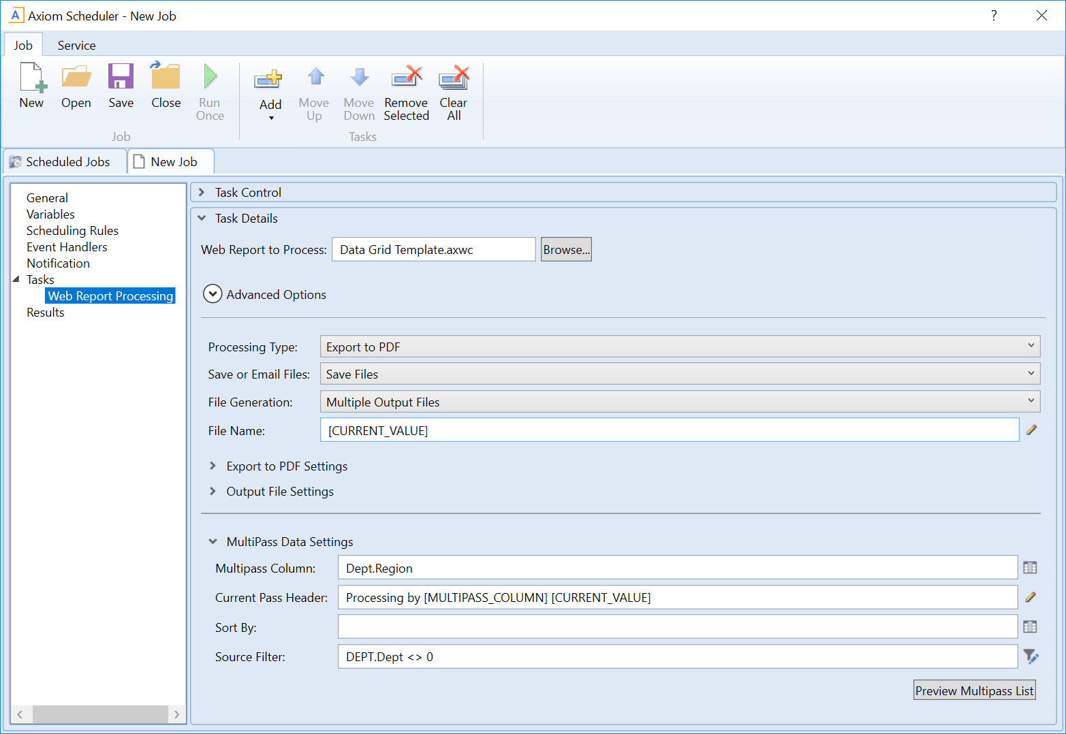Click Remove Selected task icon

pos(407,79)
